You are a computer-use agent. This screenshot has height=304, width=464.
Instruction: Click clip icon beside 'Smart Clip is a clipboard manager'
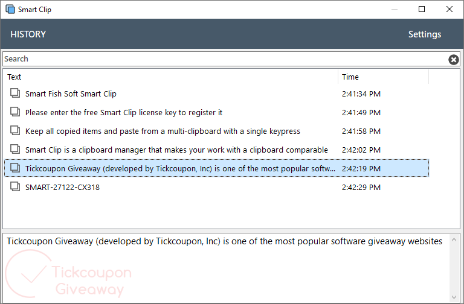click(x=15, y=149)
